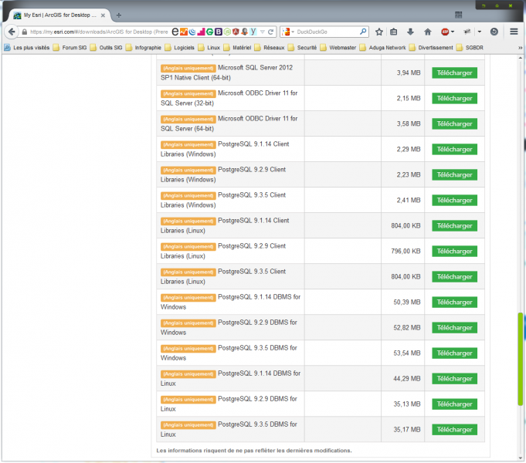Expand the search engine selector dropdown
Screen dimensions: 526x463
tap(291, 32)
